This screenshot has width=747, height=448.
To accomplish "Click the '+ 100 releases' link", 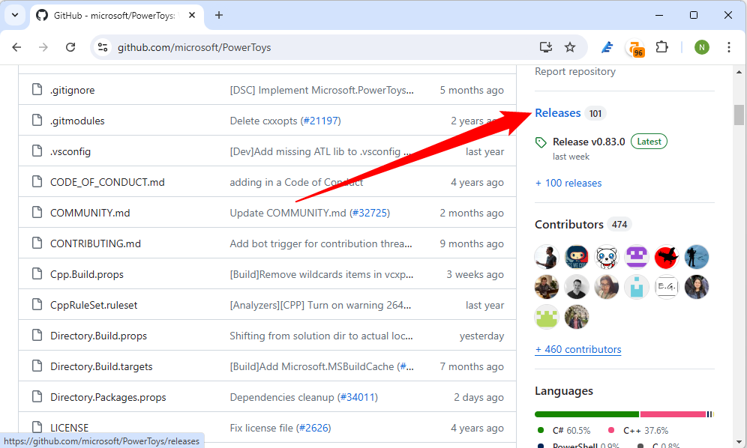I will (568, 183).
